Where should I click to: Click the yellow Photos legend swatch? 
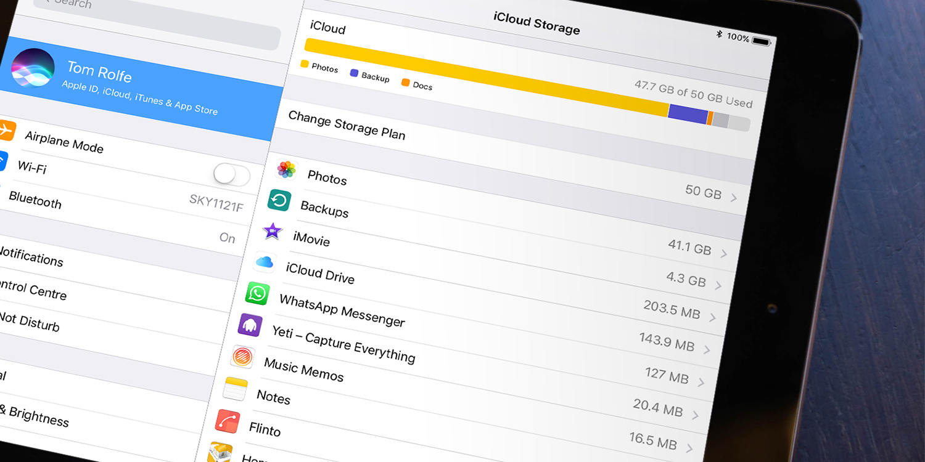304,63
